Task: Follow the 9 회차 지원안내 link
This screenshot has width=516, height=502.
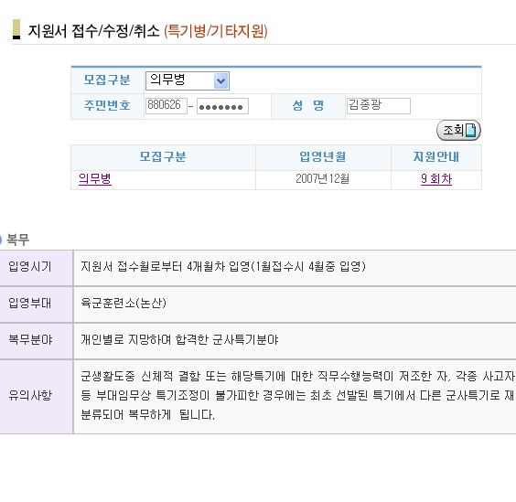Action: click(436, 179)
